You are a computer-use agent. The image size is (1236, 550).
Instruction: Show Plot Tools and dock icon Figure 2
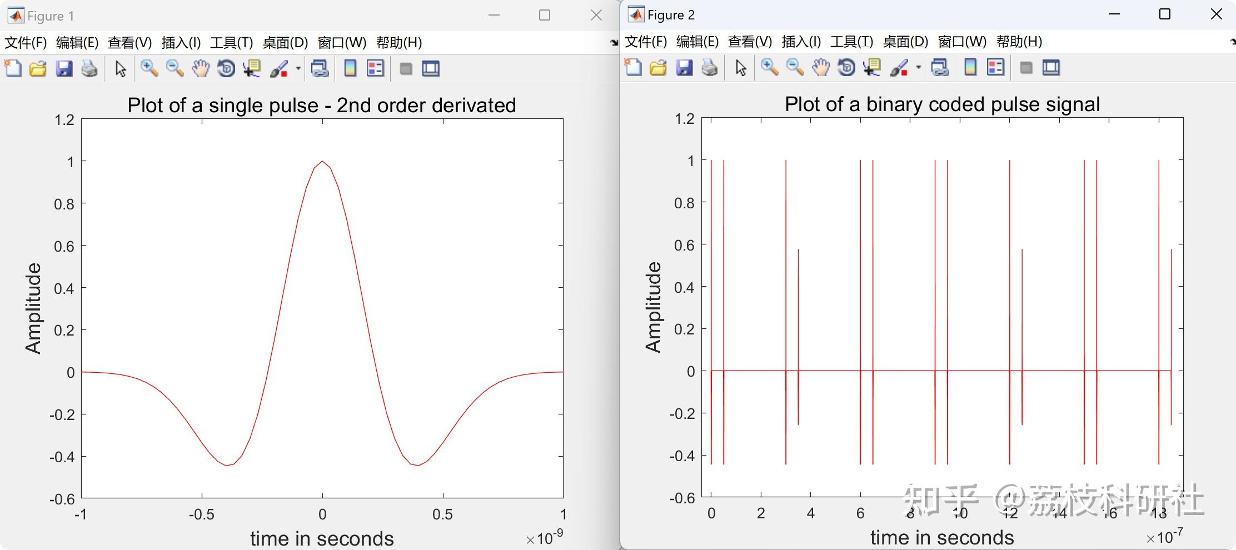coord(1051,67)
